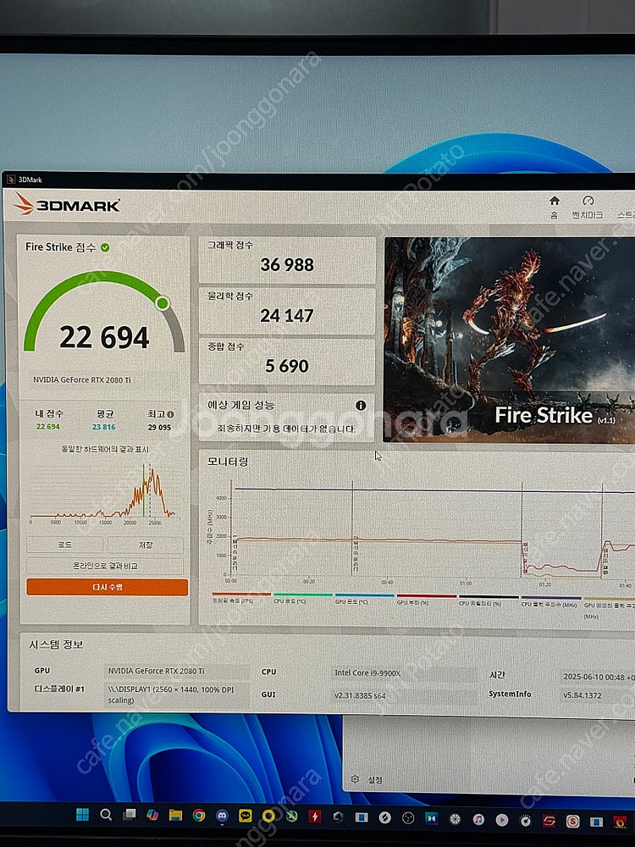The height and width of the screenshot is (847, 635).
Task: Click the green score gauge indicator knob
Action: pos(162,303)
